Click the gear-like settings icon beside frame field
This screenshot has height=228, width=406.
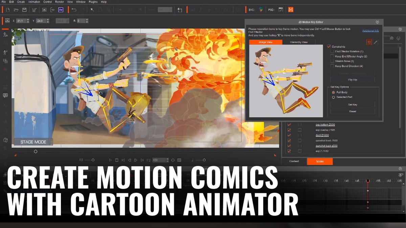pos(173,160)
